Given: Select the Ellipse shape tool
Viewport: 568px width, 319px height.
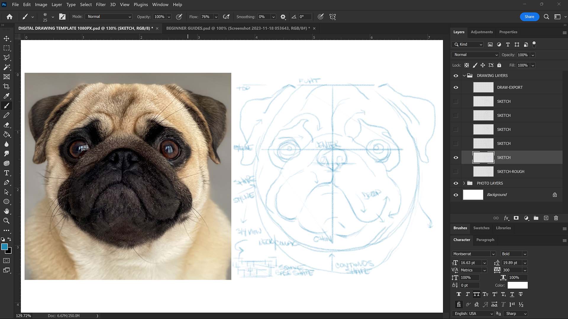Looking at the screenshot, I should point(7,202).
